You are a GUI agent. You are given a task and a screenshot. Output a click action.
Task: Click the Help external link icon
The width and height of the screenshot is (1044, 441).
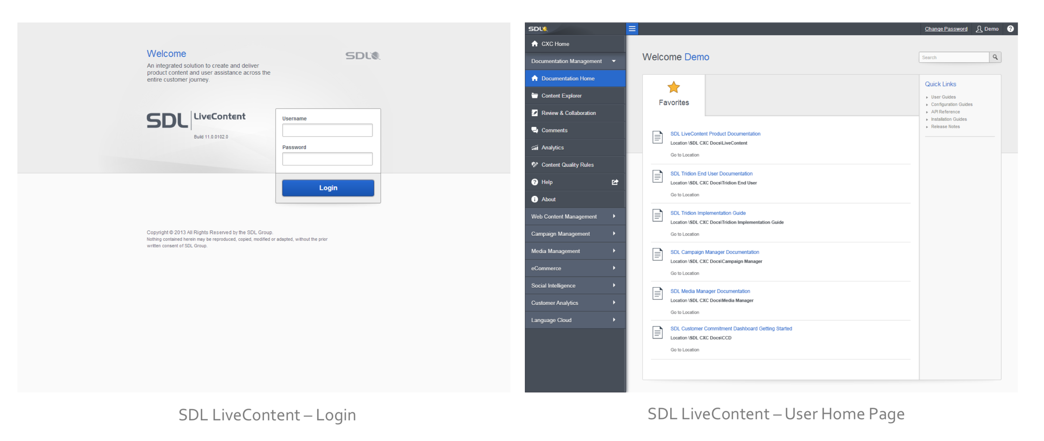click(x=614, y=182)
